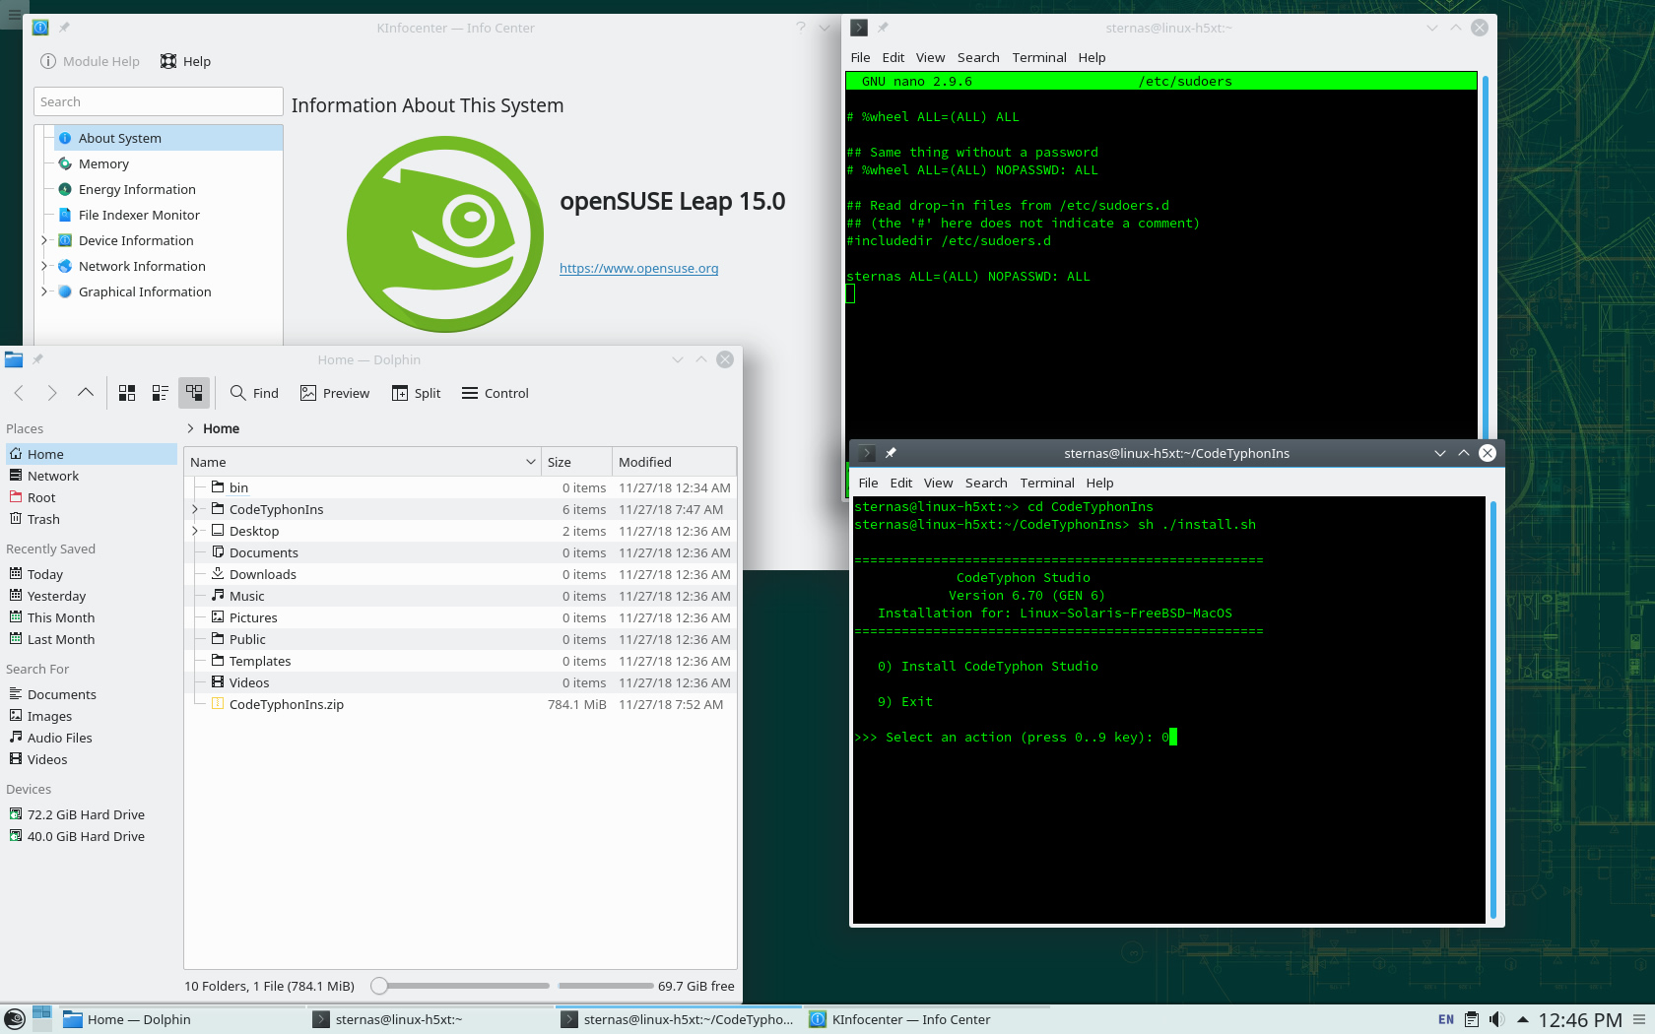1655x1034 pixels.
Task: Switch Dolphin to Compact view mode
Action: coord(161,393)
